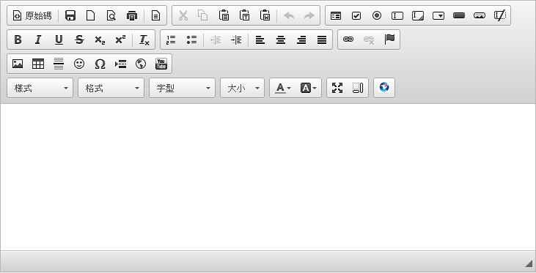This screenshot has height=273, width=536.
Task: Insert a form button
Action: click(459, 15)
